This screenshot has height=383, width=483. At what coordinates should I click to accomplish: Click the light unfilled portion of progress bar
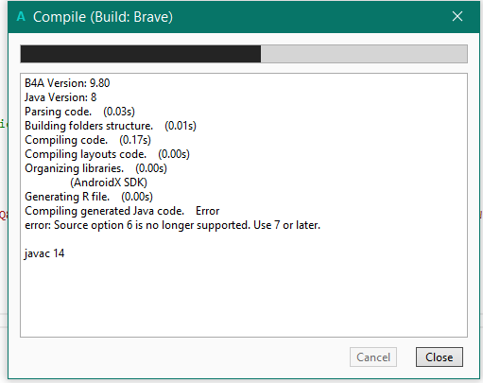[x=364, y=54]
